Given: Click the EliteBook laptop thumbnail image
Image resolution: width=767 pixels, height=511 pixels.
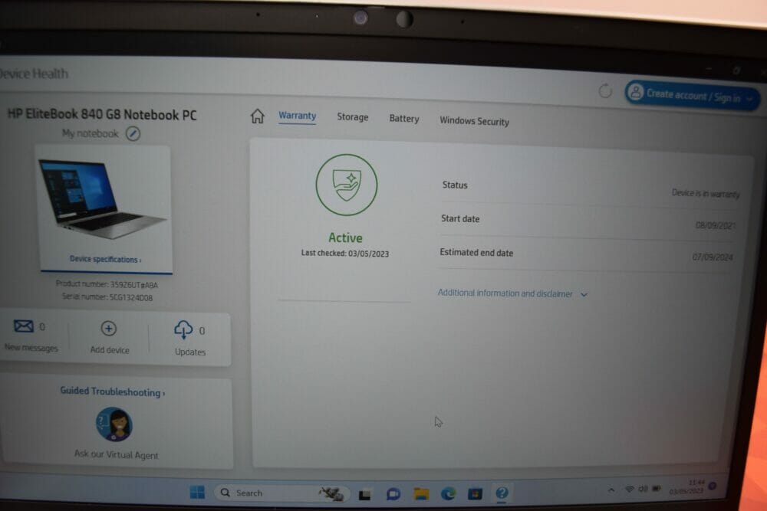Looking at the screenshot, I should pyautogui.click(x=103, y=199).
